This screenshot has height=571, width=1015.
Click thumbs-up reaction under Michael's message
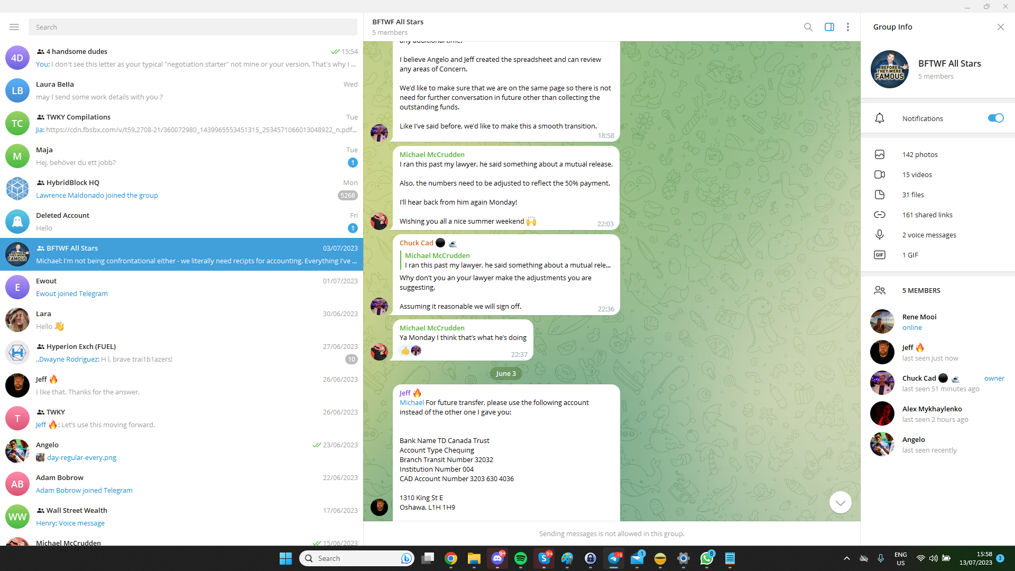(x=405, y=351)
